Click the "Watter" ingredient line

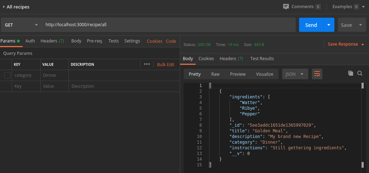point(249,103)
